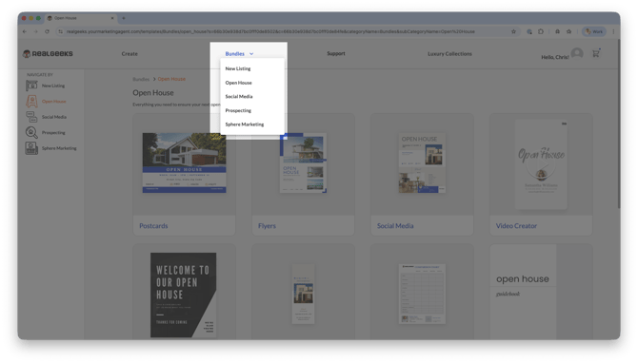Click the open house guidebook thumbnail

pos(523,292)
